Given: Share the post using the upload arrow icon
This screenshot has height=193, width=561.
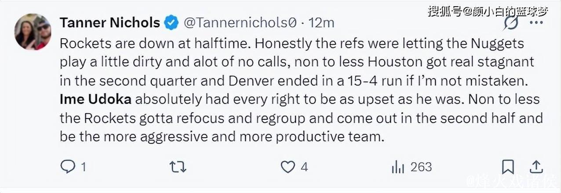Looking at the screenshot, I should click(x=535, y=167).
